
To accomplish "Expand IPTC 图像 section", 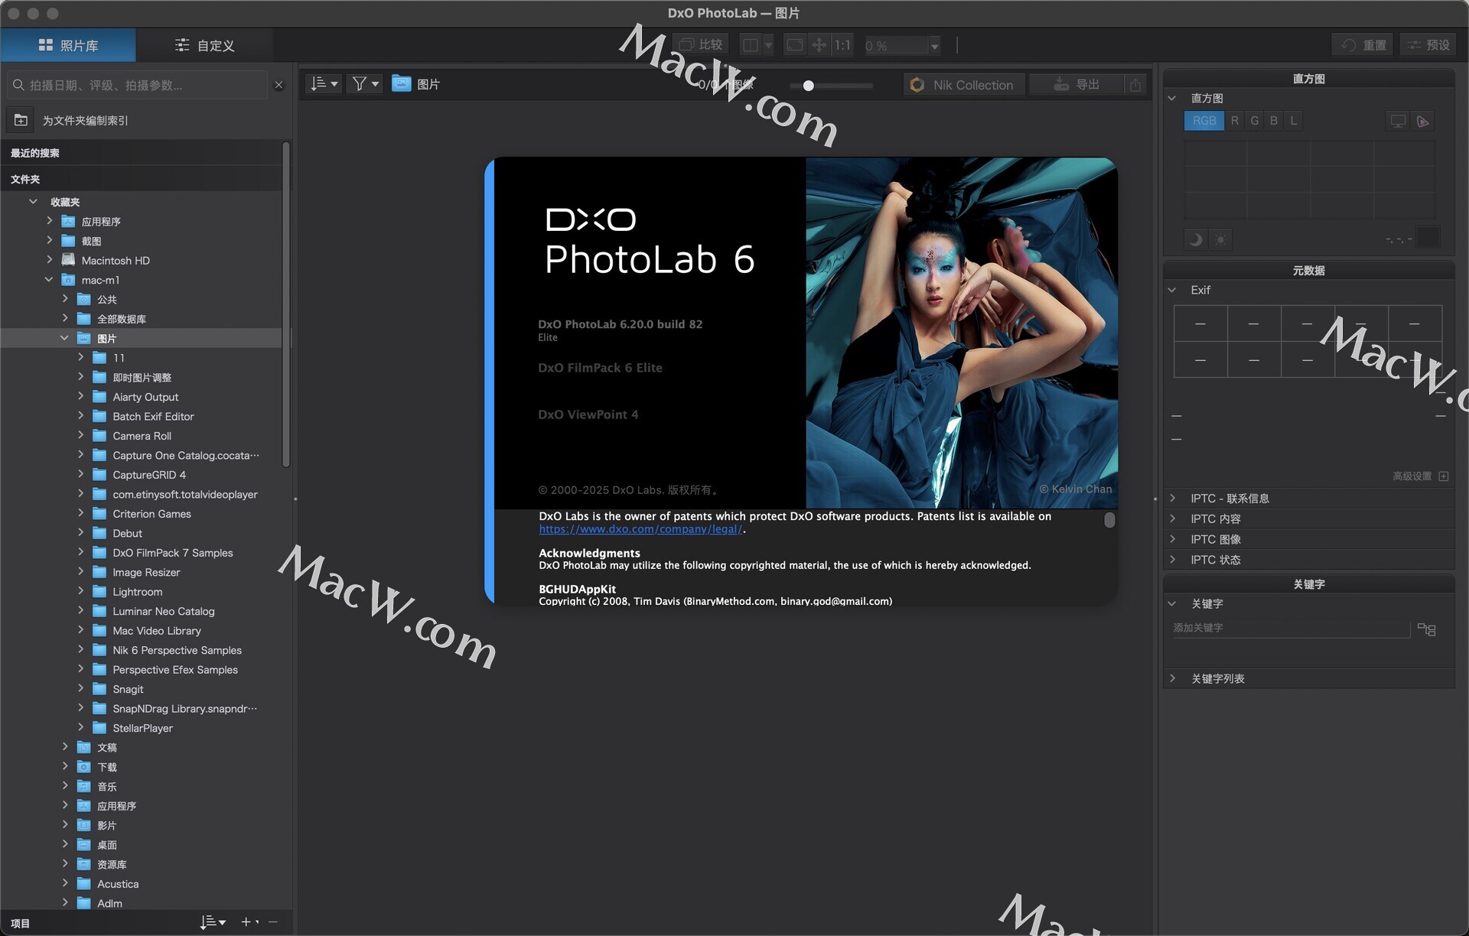I will pyautogui.click(x=1171, y=539).
